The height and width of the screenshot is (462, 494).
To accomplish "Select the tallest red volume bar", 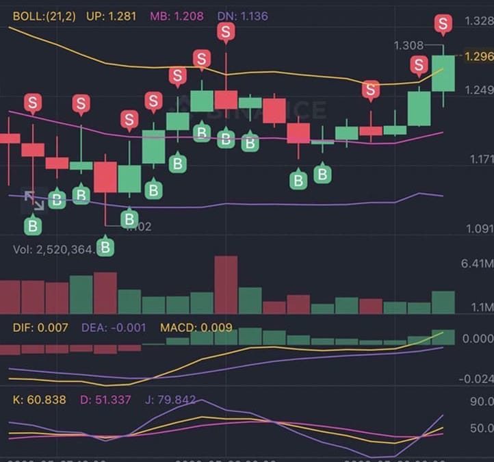I will click(226, 285).
